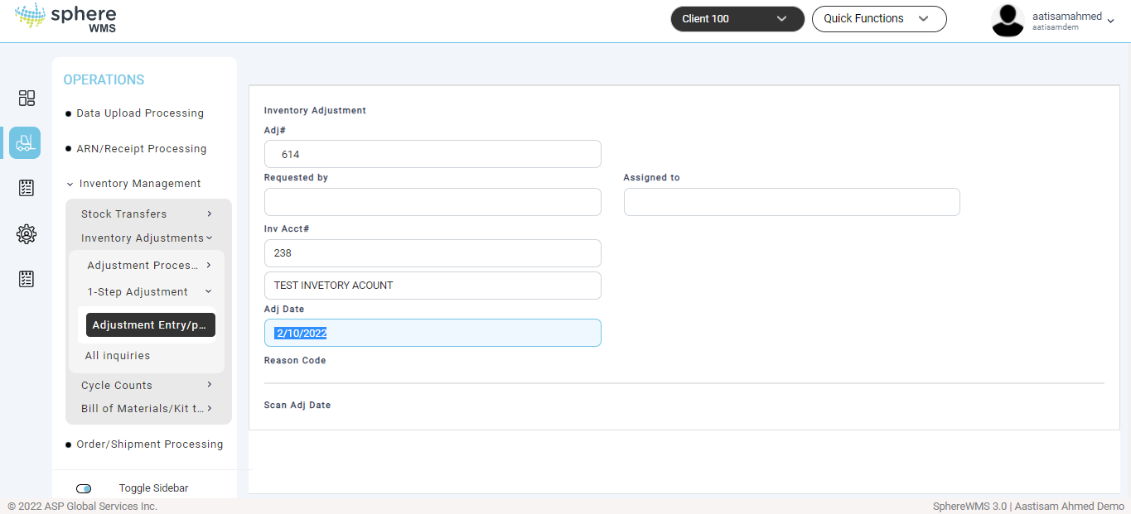Expand the Quick Functions dropdown
This screenshot has height=514, width=1131.
click(x=878, y=19)
